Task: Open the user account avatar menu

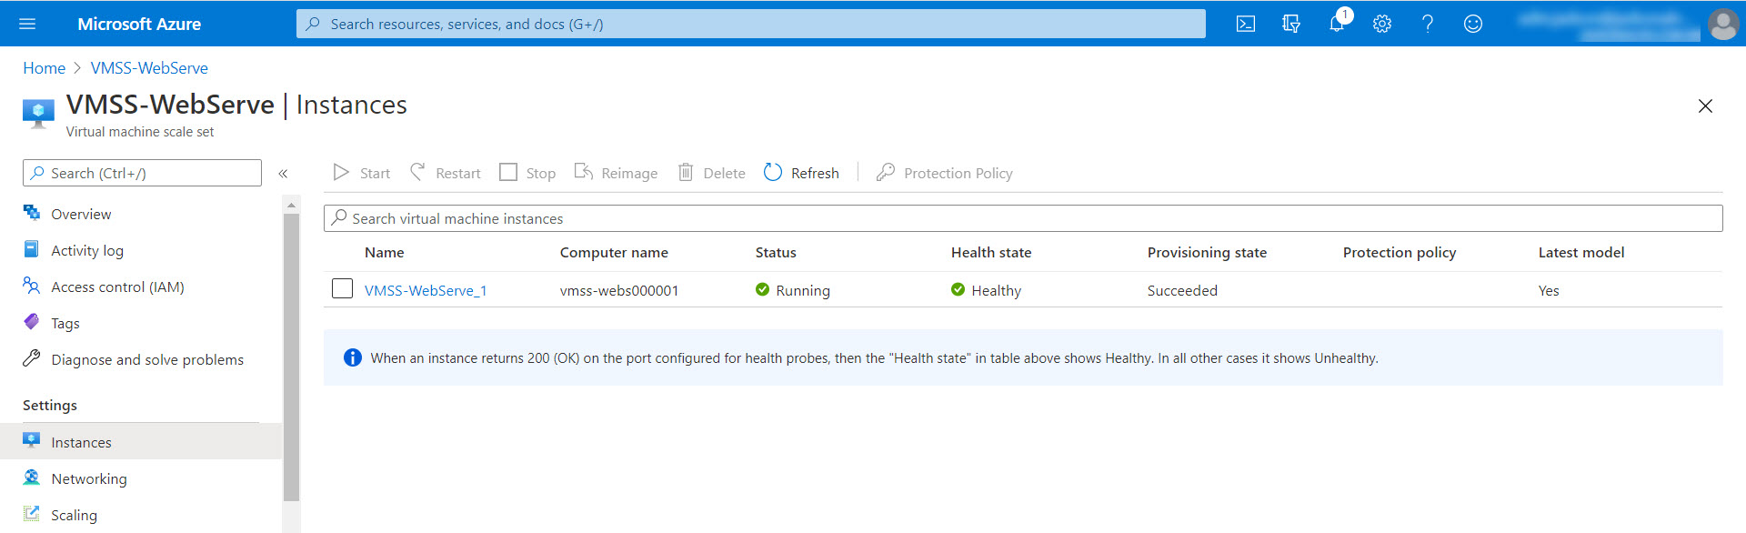Action: (1722, 24)
